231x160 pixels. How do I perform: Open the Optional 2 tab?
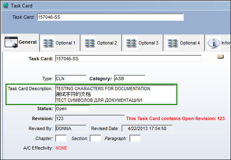point(101,43)
